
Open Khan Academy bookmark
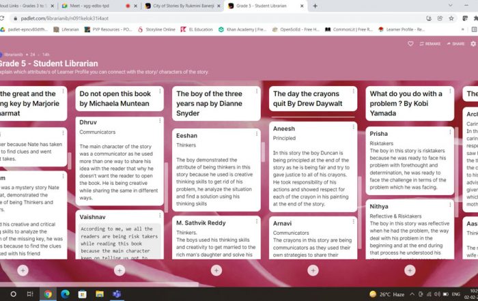click(x=242, y=29)
